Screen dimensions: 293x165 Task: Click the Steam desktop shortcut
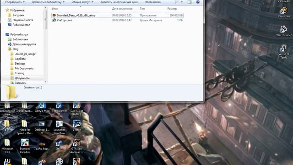pyautogui.click(x=59, y=145)
